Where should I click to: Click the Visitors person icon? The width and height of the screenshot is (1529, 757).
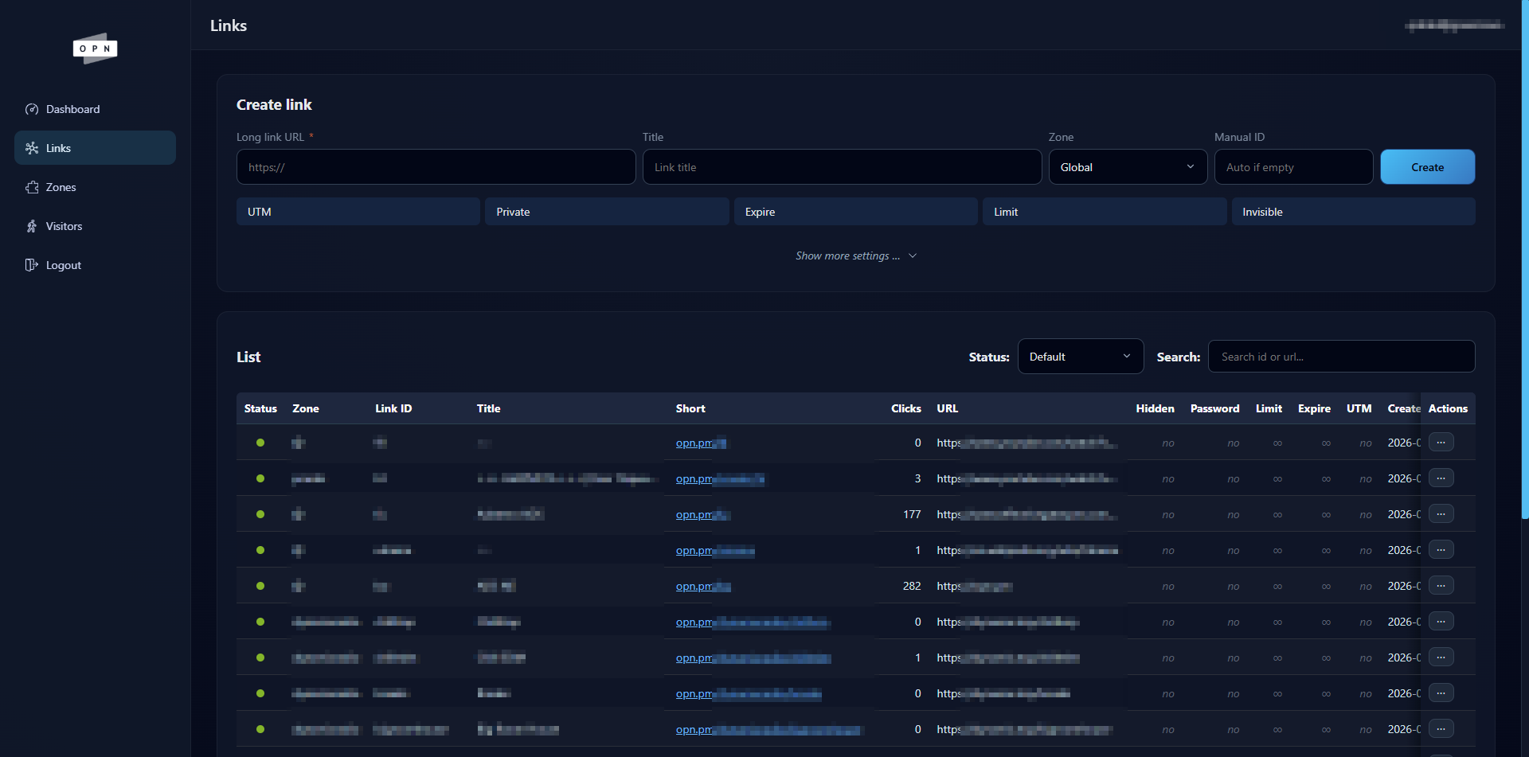click(x=32, y=226)
